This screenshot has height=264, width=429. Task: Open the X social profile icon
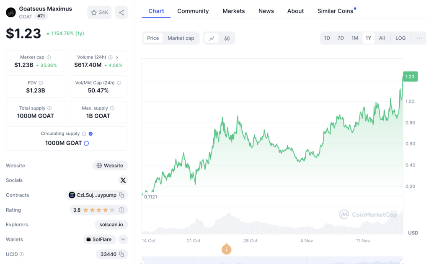click(x=123, y=180)
